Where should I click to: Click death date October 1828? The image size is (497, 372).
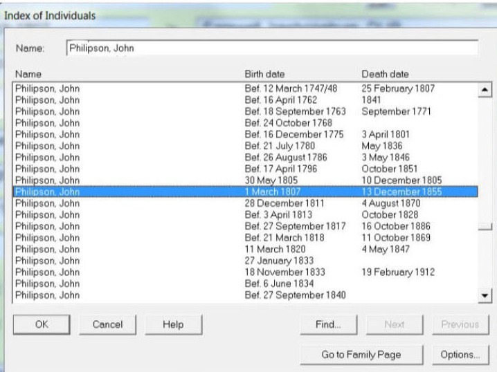pos(390,214)
